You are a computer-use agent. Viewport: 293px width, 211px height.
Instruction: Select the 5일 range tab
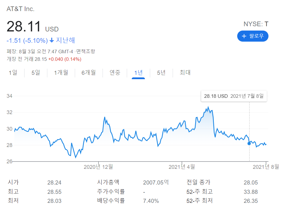(36, 72)
